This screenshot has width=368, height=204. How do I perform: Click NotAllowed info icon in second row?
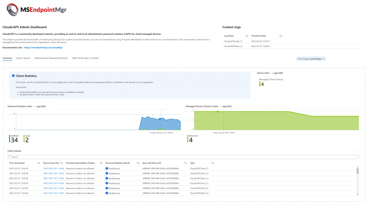tap(107, 173)
